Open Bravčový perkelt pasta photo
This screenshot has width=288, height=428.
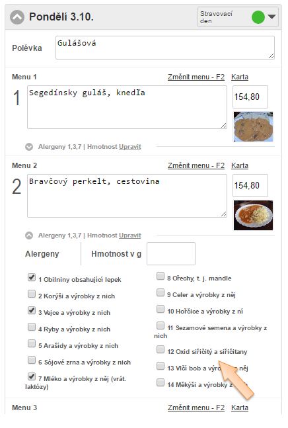[253, 215]
